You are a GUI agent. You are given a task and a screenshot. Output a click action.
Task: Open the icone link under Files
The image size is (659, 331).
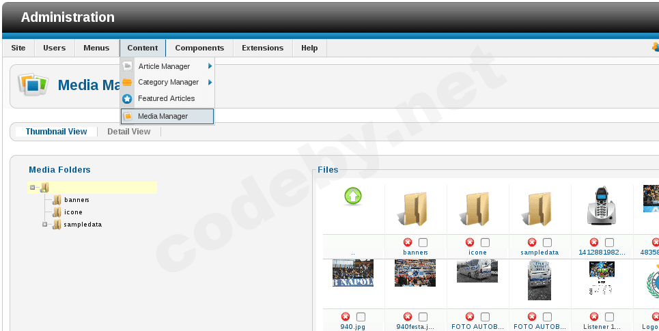click(x=477, y=253)
